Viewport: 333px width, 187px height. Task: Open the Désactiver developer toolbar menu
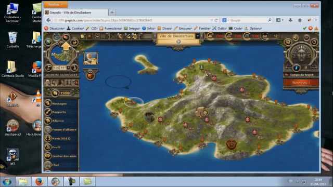point(55,28)
